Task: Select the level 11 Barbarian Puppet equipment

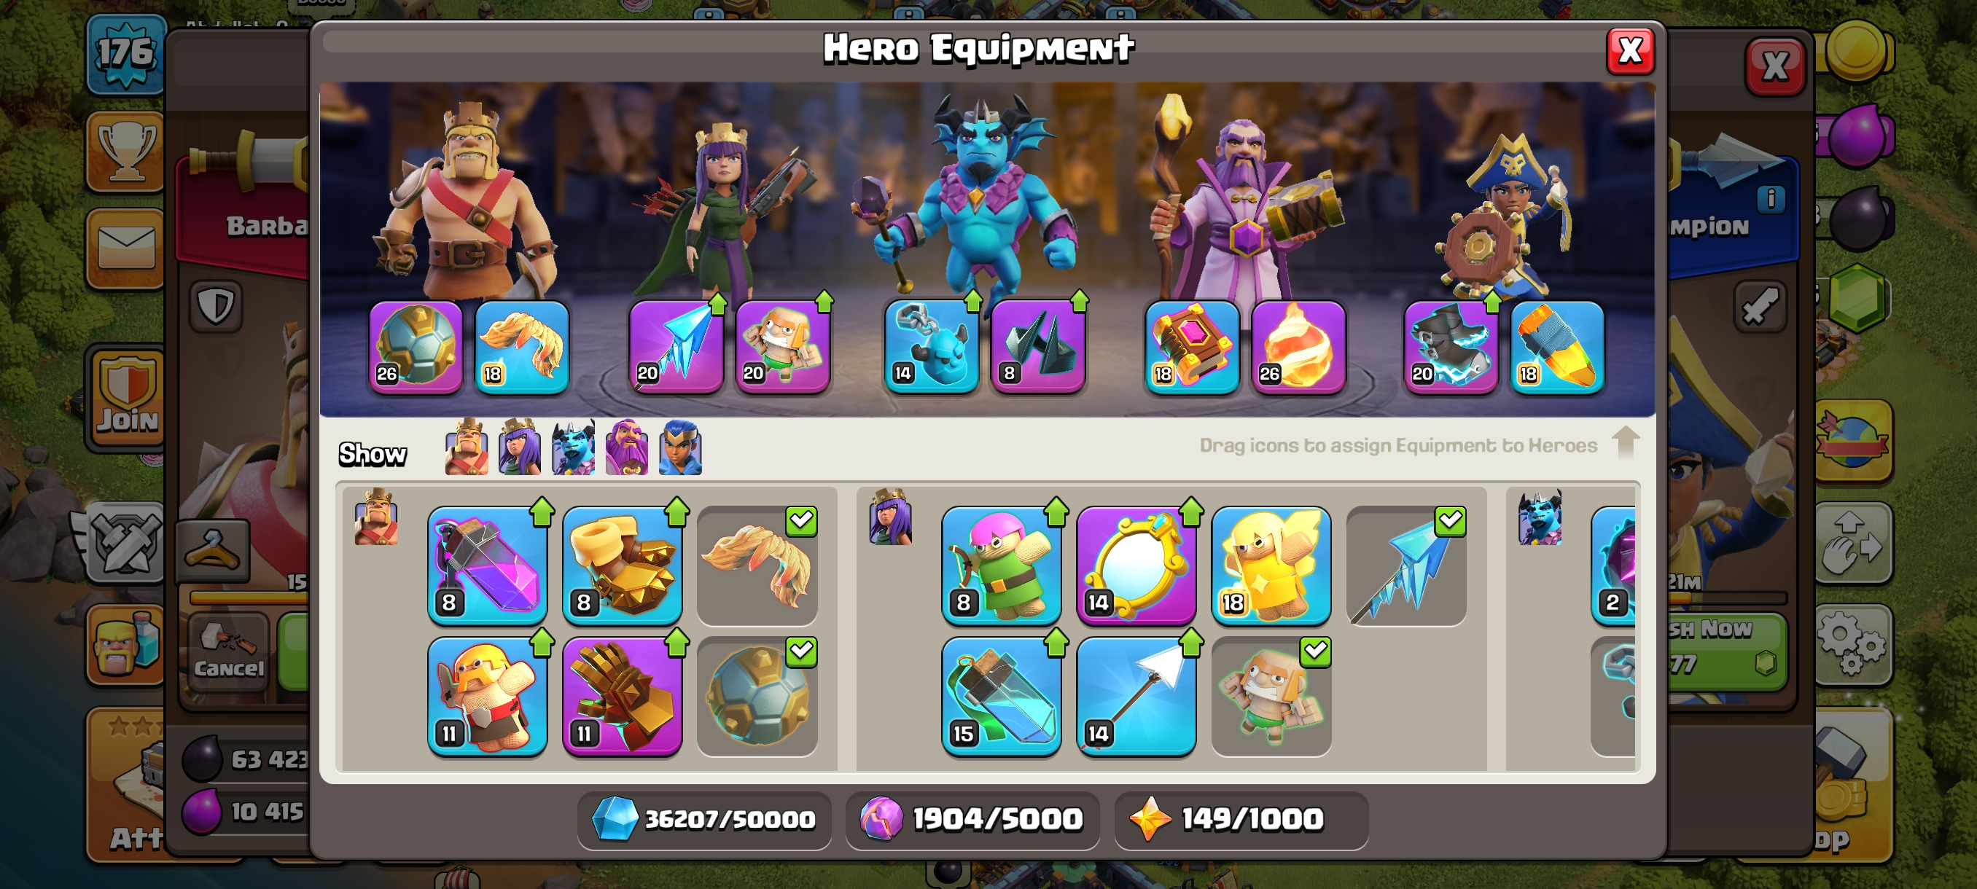Action: pyautogui.click(x=488, y=696)
